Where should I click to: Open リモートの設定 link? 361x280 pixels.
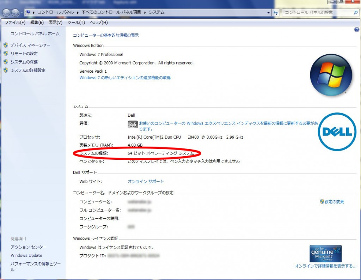coord(24,53)
